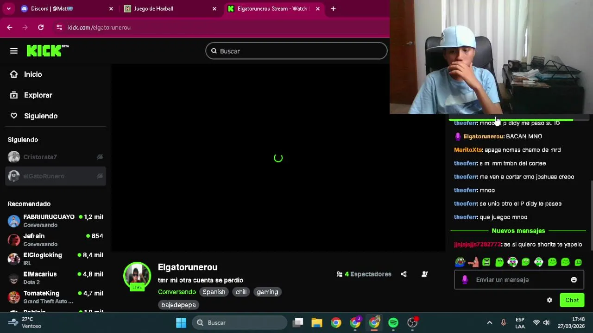Reload the current page
593x333 pixels.
(41, 27)
